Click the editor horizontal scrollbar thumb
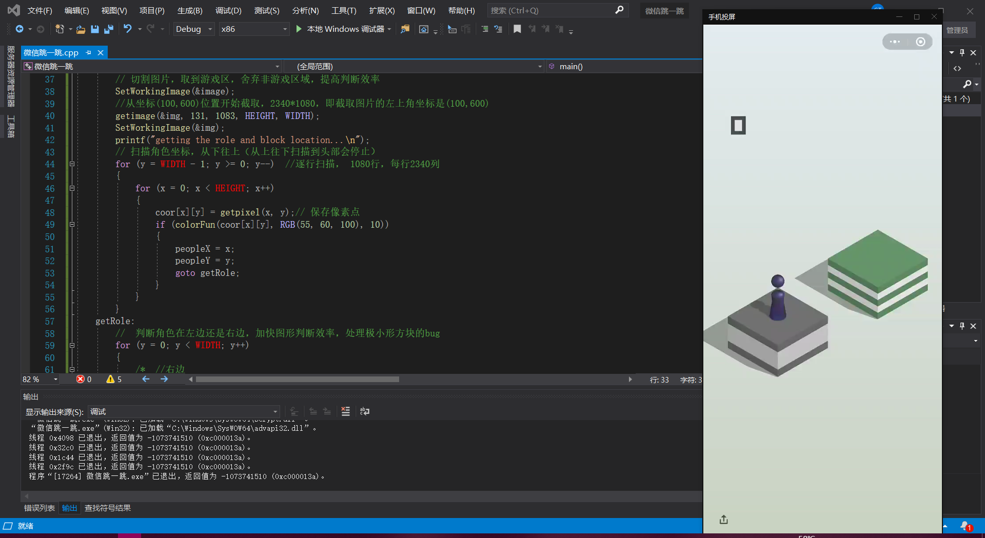Screen dimensions: 985x538 (x=298, y=379)
